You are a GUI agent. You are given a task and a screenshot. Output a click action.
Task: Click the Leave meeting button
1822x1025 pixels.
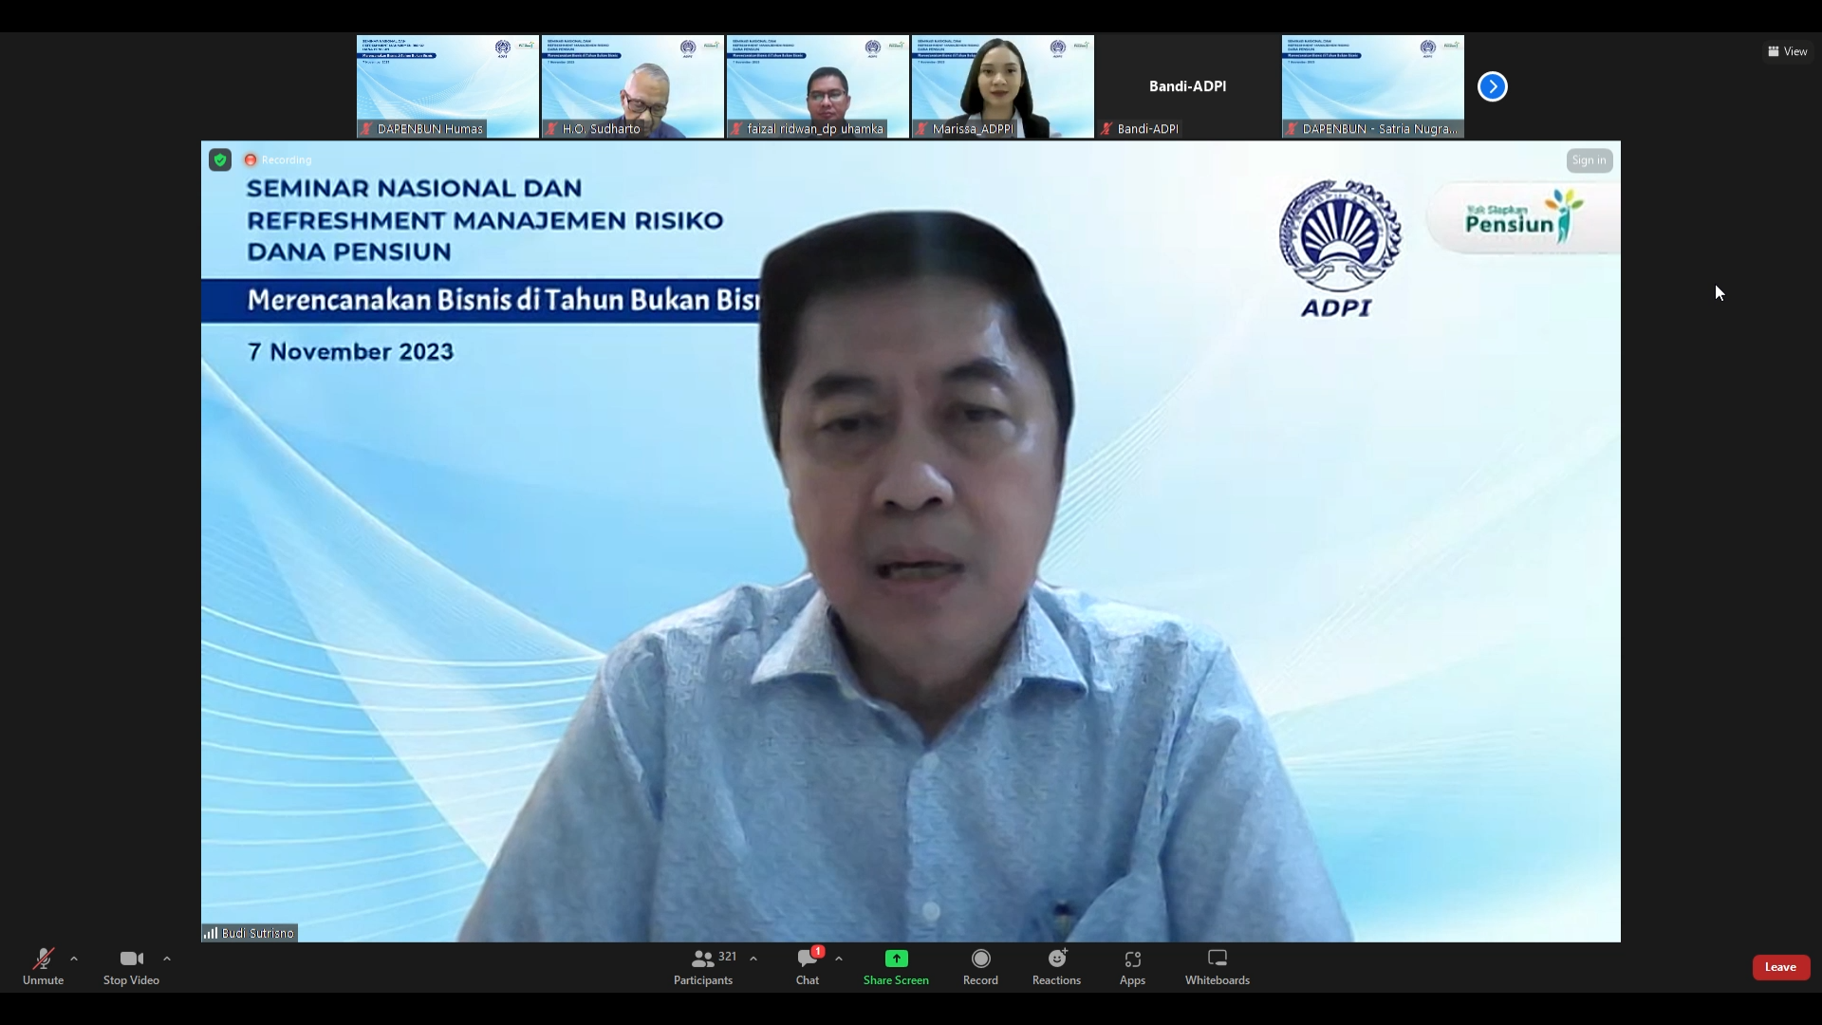coord(1780,967)
